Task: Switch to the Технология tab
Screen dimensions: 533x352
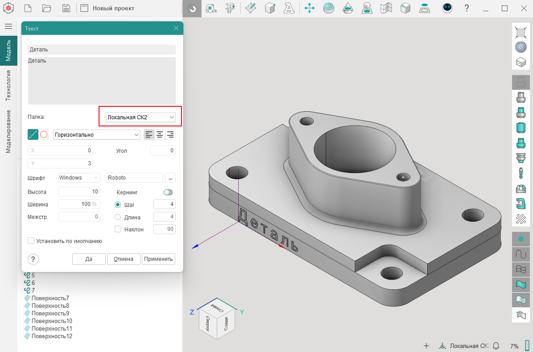Action: click(8, 85)
